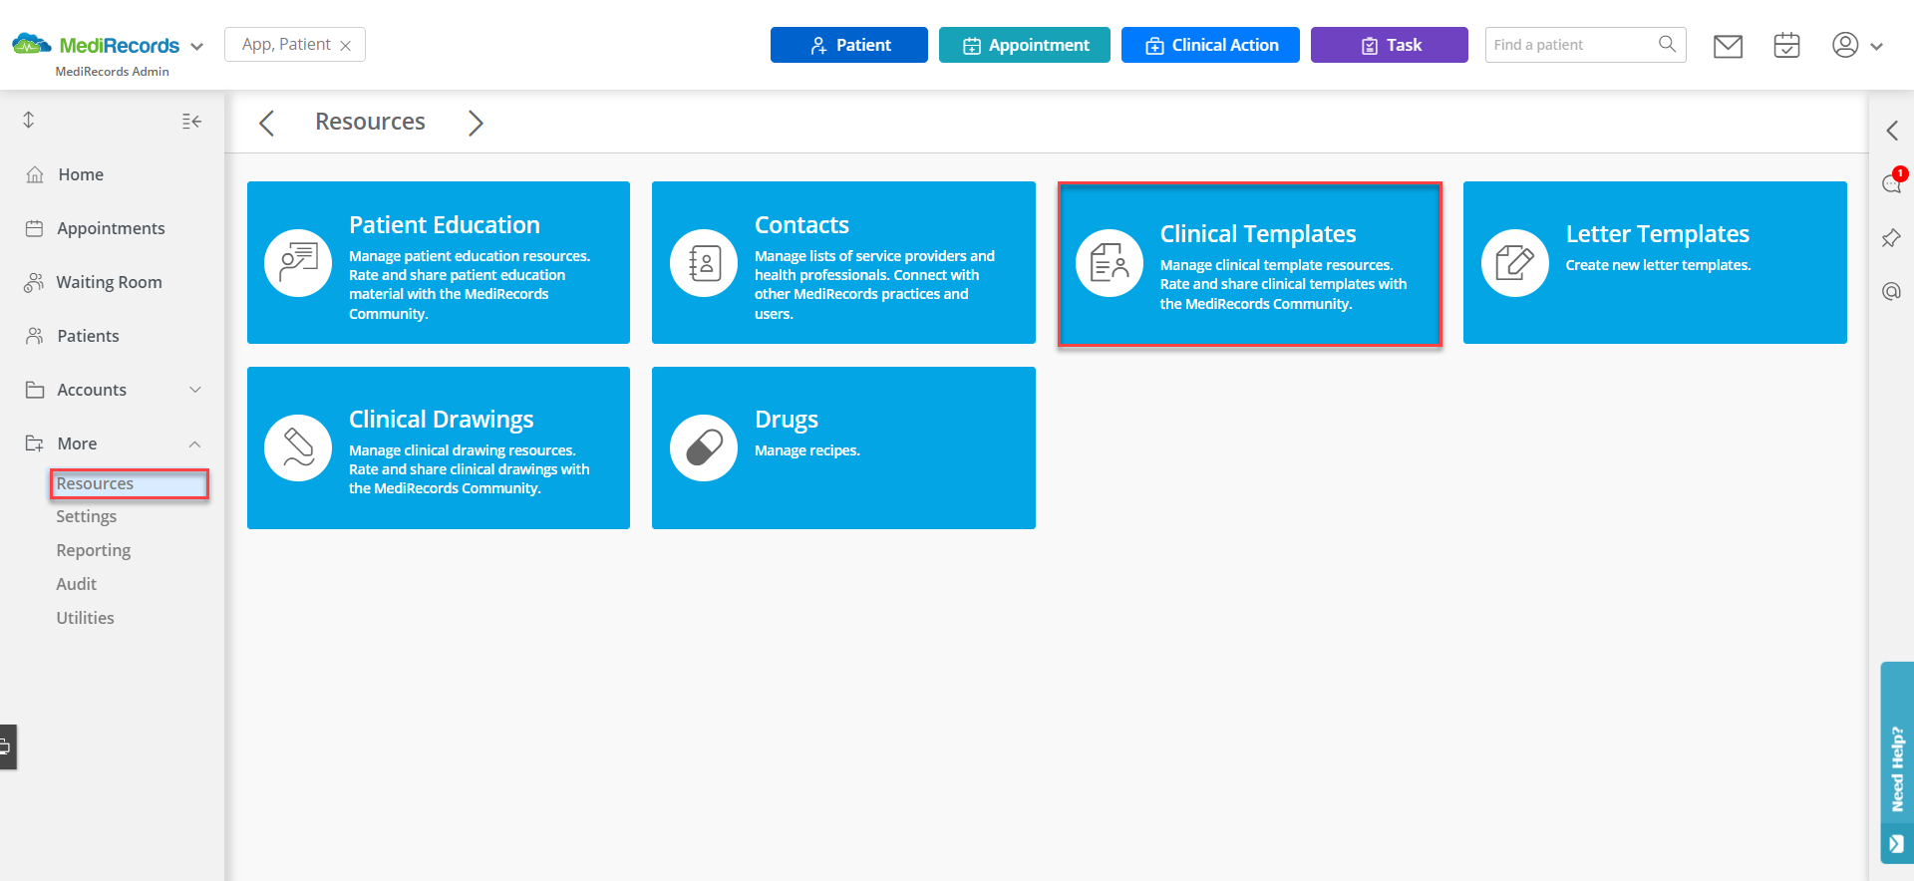Open the chat icon with notification badge

[x=1892, y=182]
